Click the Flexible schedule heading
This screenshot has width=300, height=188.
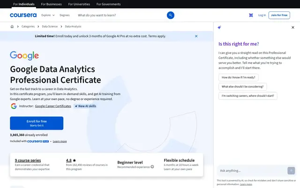point(179,160)
